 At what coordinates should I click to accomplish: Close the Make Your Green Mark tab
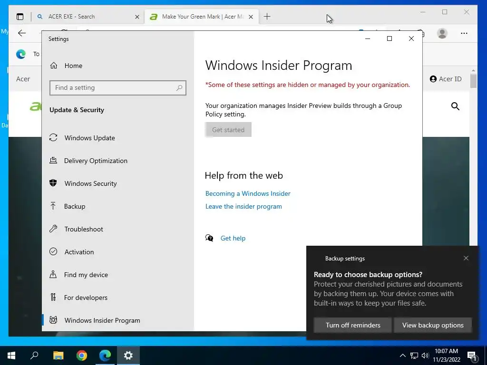click(251, 17)
